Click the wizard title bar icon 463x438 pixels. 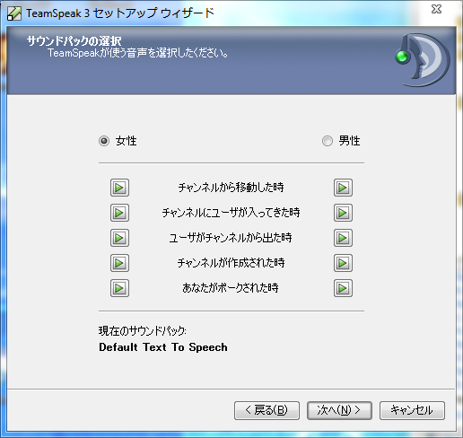(14, 13)
